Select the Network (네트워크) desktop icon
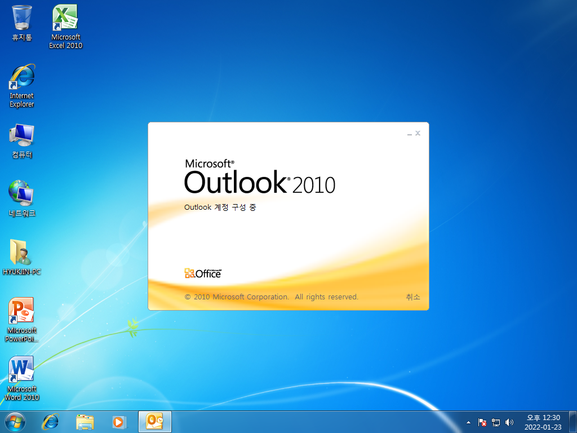577x433 pixels. tap(22, 199)
